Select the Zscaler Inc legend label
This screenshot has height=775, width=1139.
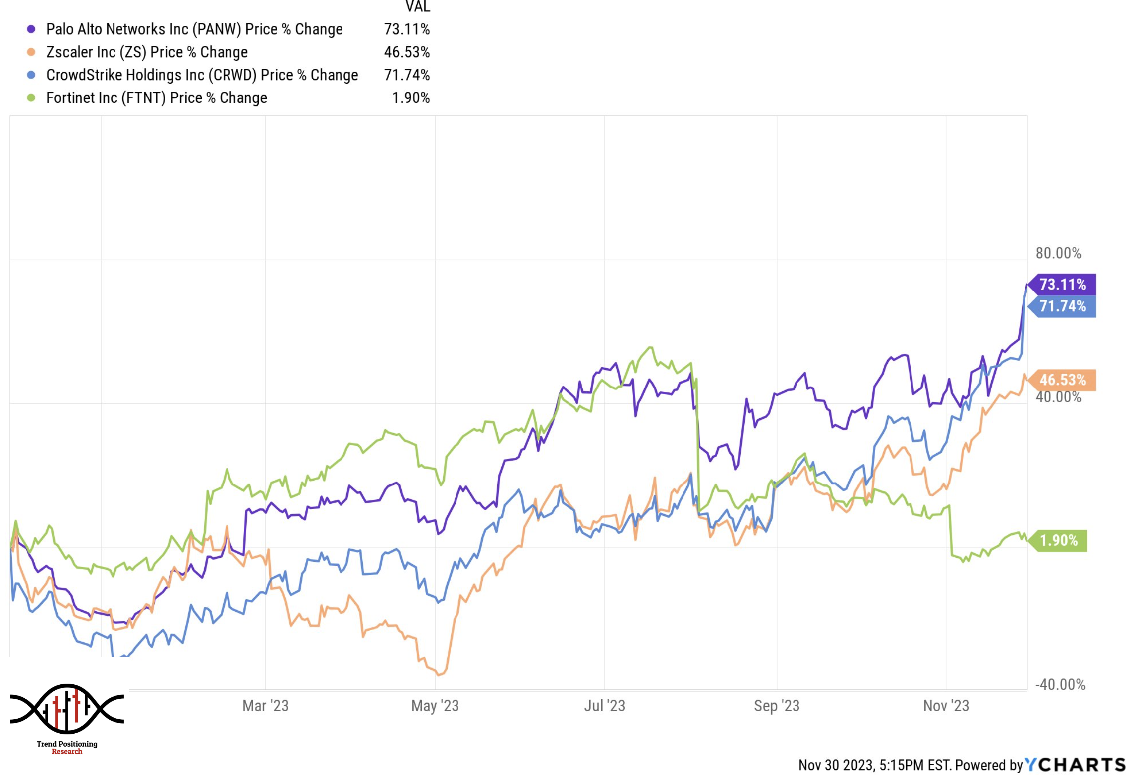pos(147,52)
